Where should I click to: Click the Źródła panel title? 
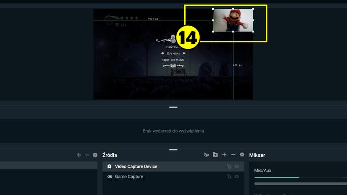[110, 155]
